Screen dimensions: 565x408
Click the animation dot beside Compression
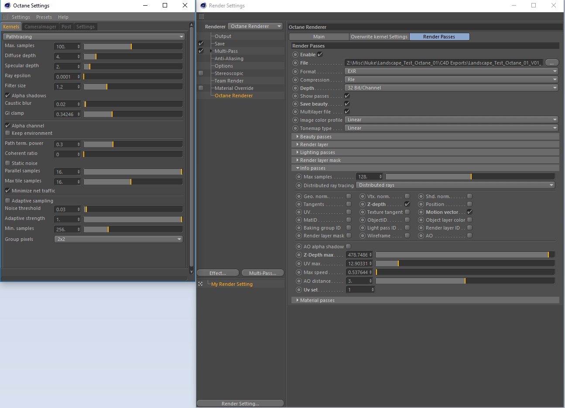[295, 80]
